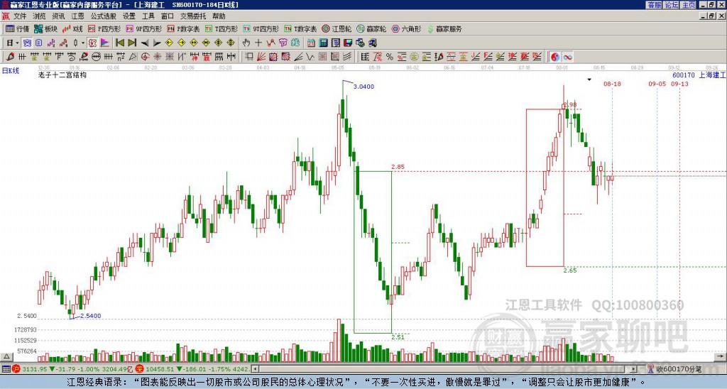This screenshot has height=389, width=727.
Task: Open the 帮助 menu
Action: coord(219,16)
